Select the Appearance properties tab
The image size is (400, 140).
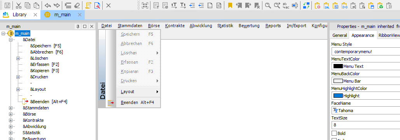coord(363,35)
